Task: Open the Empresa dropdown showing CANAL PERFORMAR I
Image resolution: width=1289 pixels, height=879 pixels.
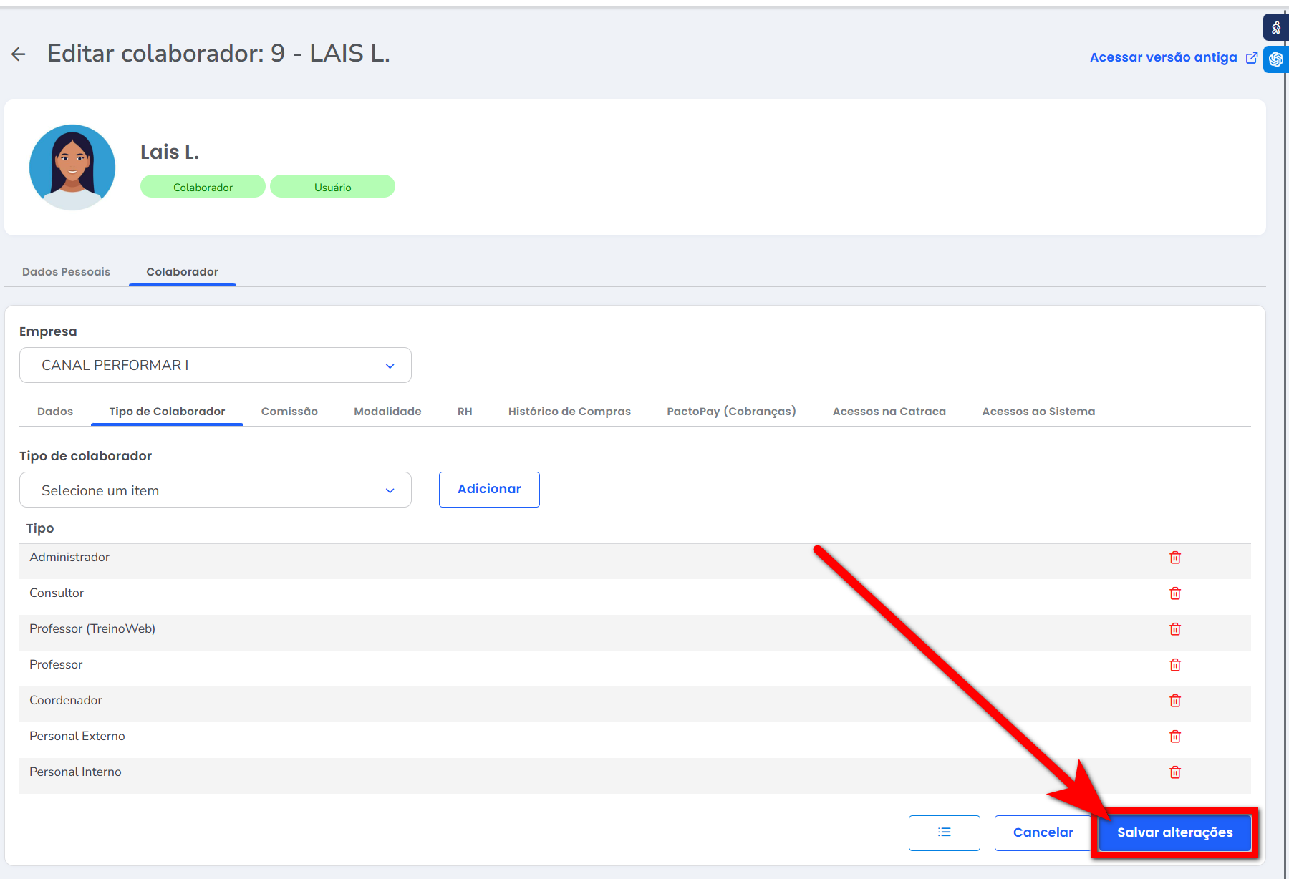Action: click(x=215, y=365)
